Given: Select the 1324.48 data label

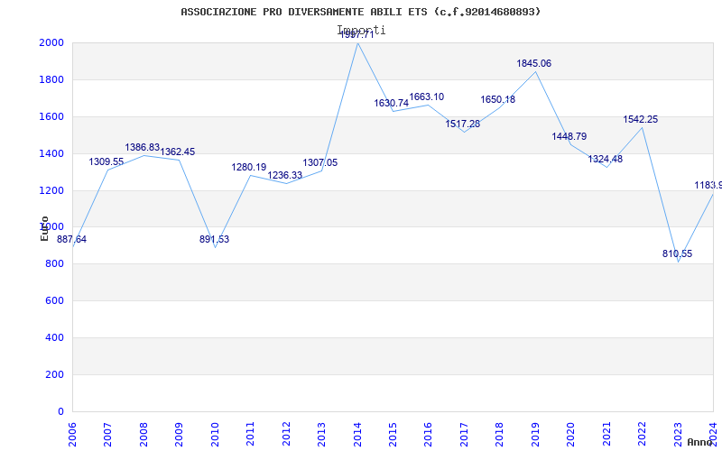Looking at the screenshot, I should pos(605,160).
